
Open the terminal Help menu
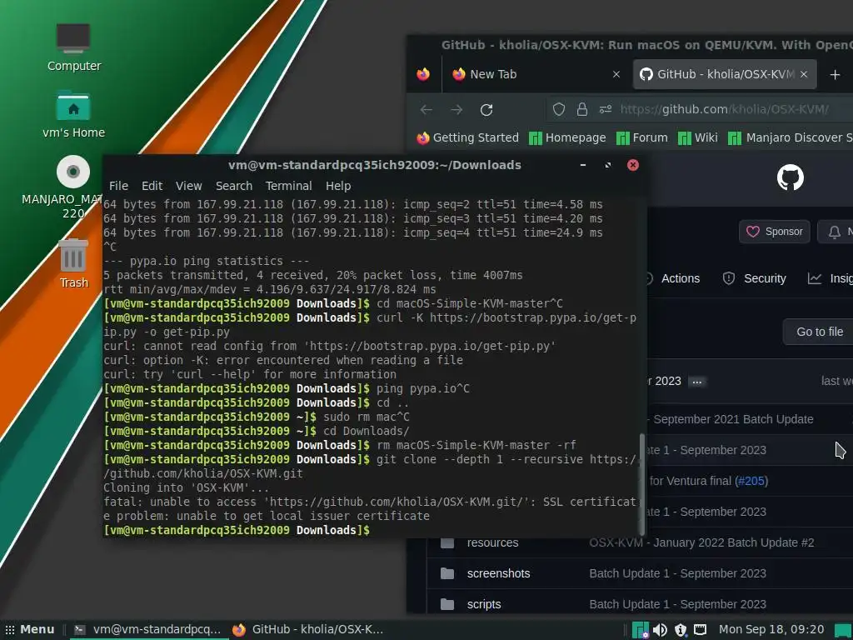click(338, 186)
